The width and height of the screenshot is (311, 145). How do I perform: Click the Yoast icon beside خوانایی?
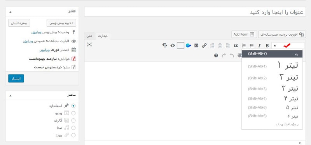coord(73,59)
